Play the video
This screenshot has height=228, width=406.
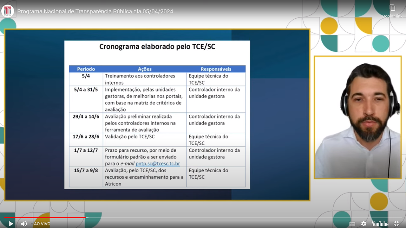(x=11, y=224)
